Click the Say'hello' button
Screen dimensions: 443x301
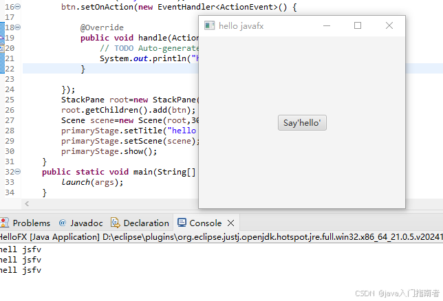pyautogui.click(x=302, y=122)
